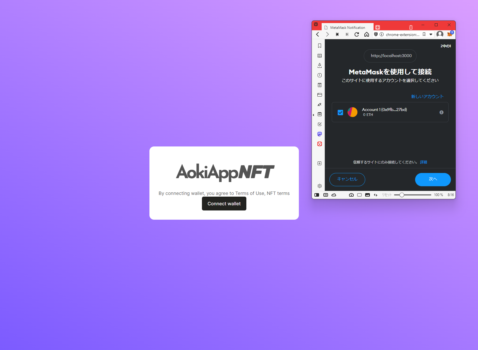Open the user profile avatar
Viewport: 478px width, 350px height.
tap(440, 34)
